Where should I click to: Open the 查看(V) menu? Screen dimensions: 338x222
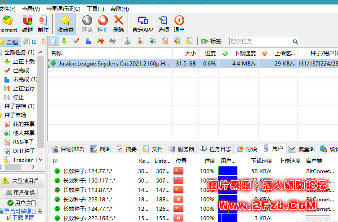[31, 9]
